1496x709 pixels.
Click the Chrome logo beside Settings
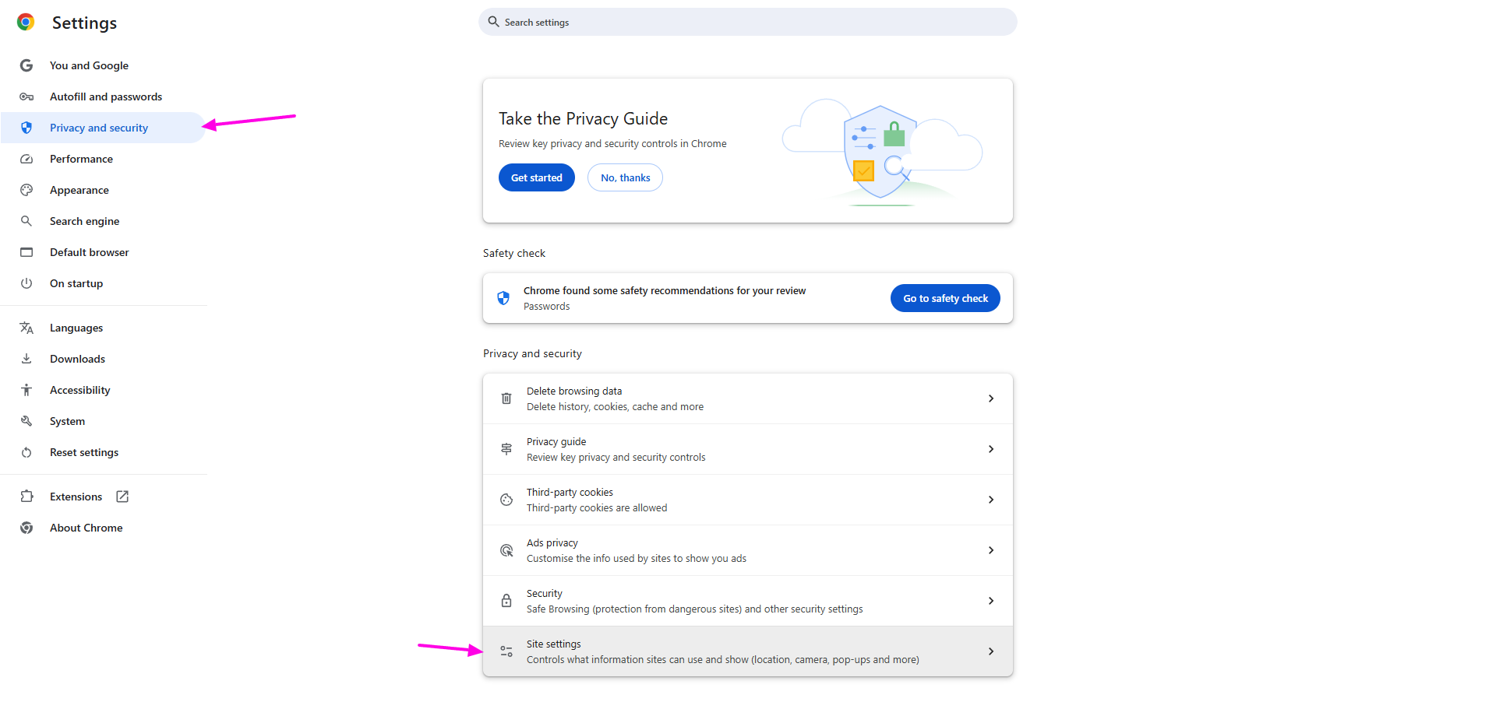[26, 23]
